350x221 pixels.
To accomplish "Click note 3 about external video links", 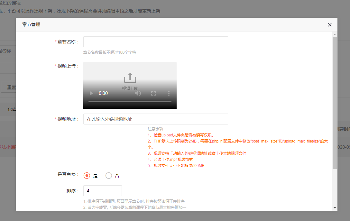I will click(x=197, y=153).
